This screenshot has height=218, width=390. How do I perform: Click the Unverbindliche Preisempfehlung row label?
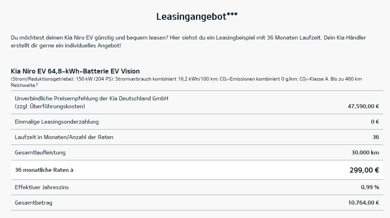pos(91,102)
